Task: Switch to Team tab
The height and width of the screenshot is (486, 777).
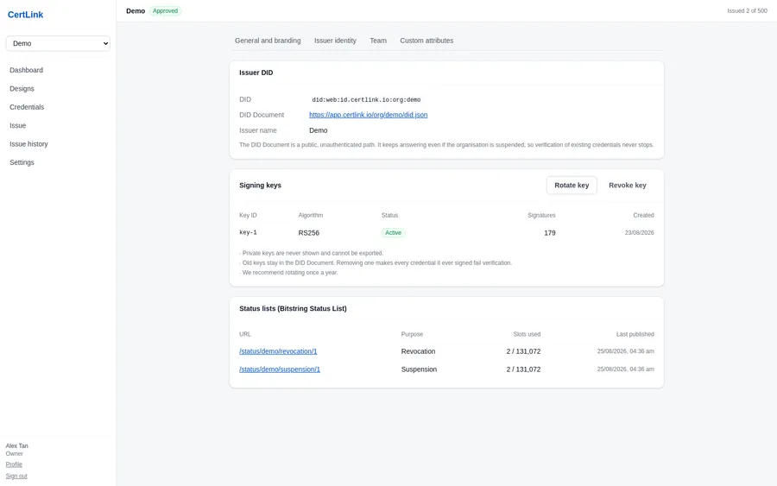Action: tap(378, 41)
